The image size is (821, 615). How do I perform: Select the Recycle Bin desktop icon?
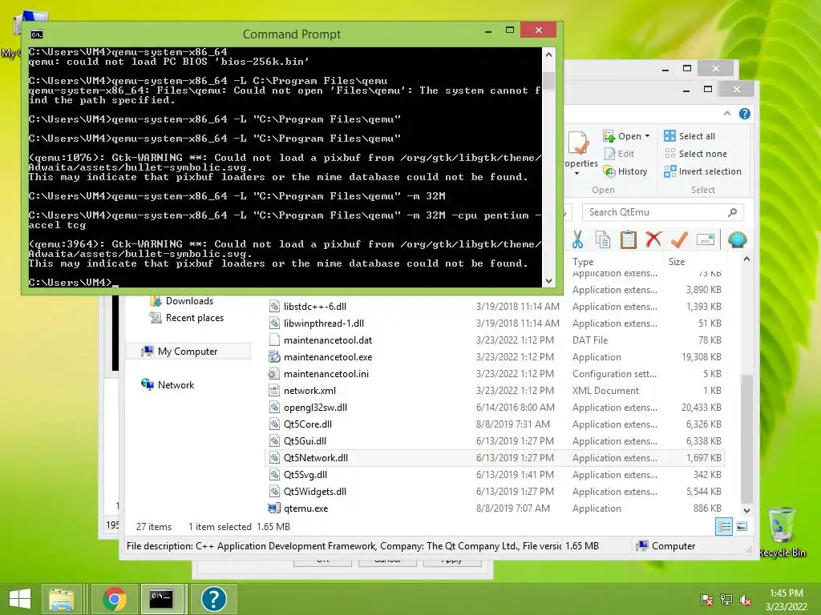pos(781,532)
